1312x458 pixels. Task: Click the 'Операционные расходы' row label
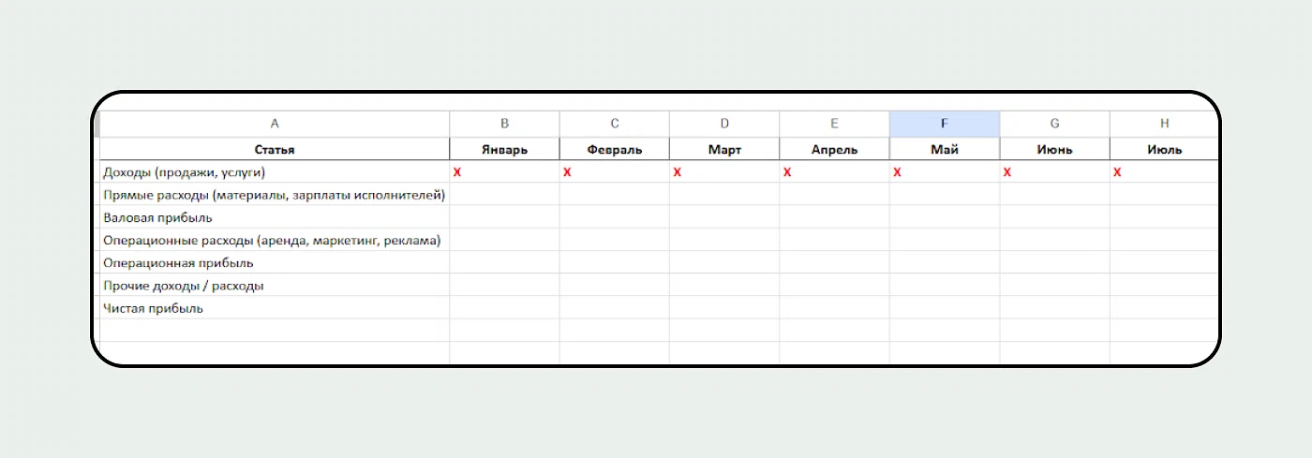[x=272, y=241]
